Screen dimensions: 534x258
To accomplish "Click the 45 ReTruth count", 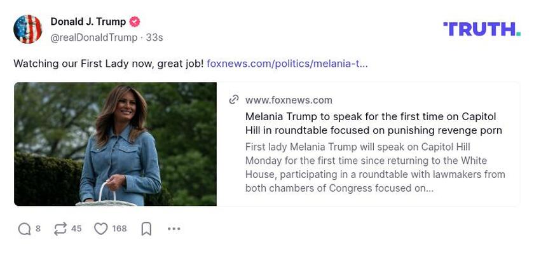I will coord(76,229).
